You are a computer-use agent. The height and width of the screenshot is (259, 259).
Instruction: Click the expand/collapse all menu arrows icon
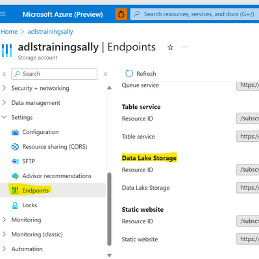(4, 74)
